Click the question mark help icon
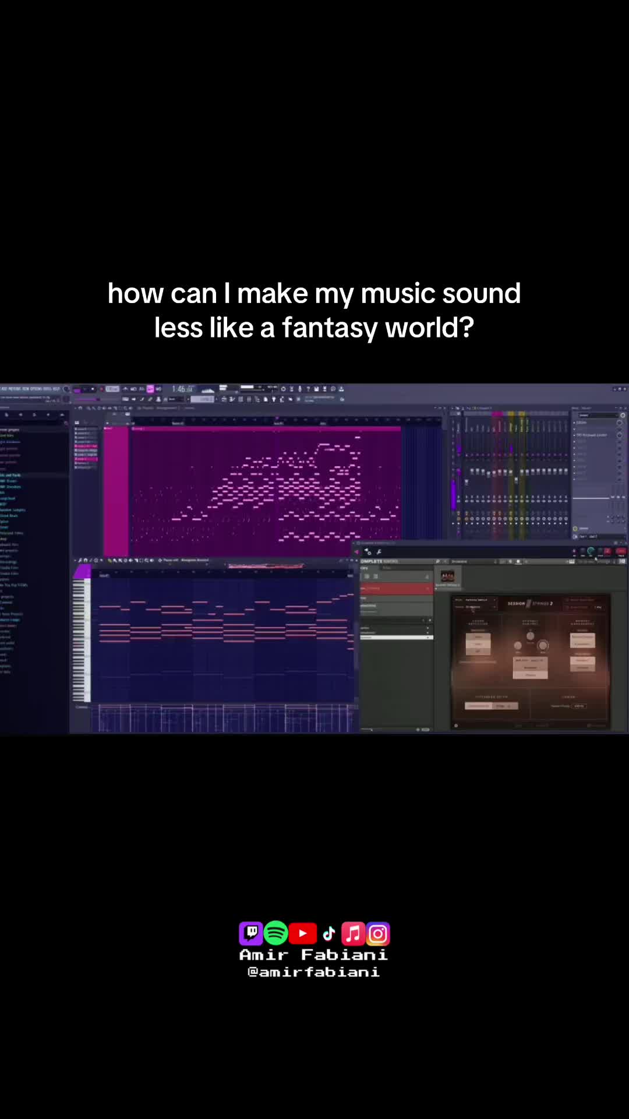Image resolution: width=629 pixels, height=1119 pixels. 308,389
